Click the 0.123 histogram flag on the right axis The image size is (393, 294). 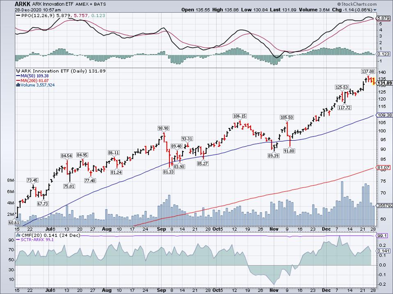click(x=383, y=54)
